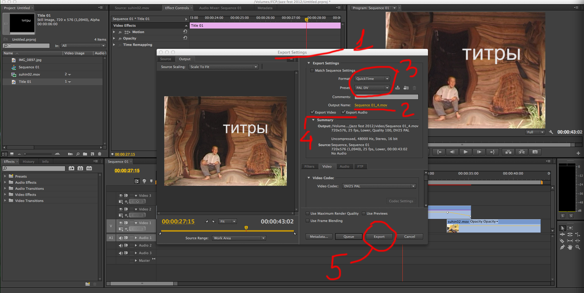Screen dimensions: 584x293
Task: Open the Preset dropdown showing PAL DV
Action: [x=372, y=88]
